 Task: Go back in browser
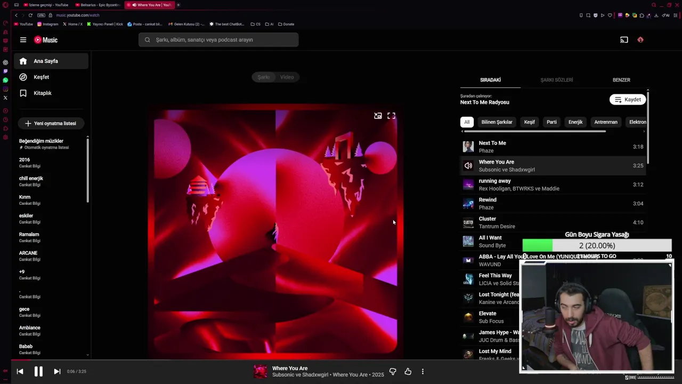coord(16,15)
